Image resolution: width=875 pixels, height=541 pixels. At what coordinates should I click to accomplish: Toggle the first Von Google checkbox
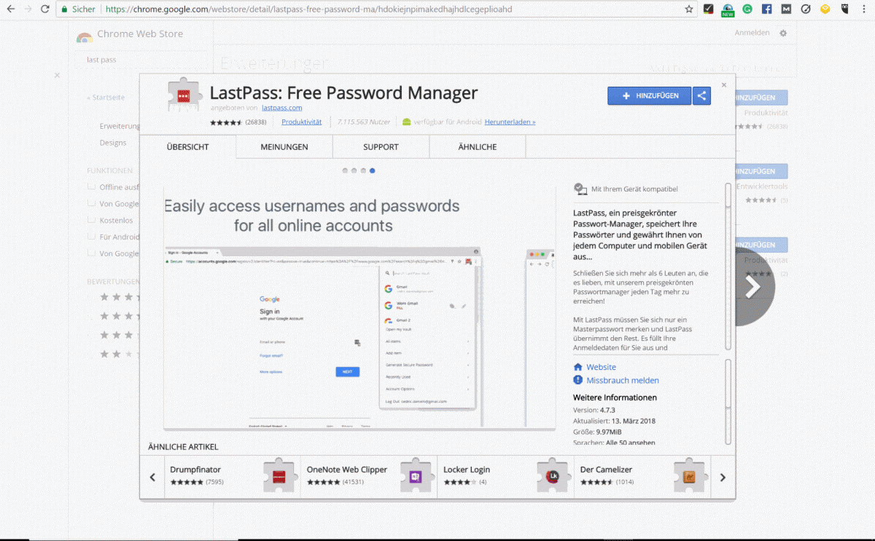point(92,203)
